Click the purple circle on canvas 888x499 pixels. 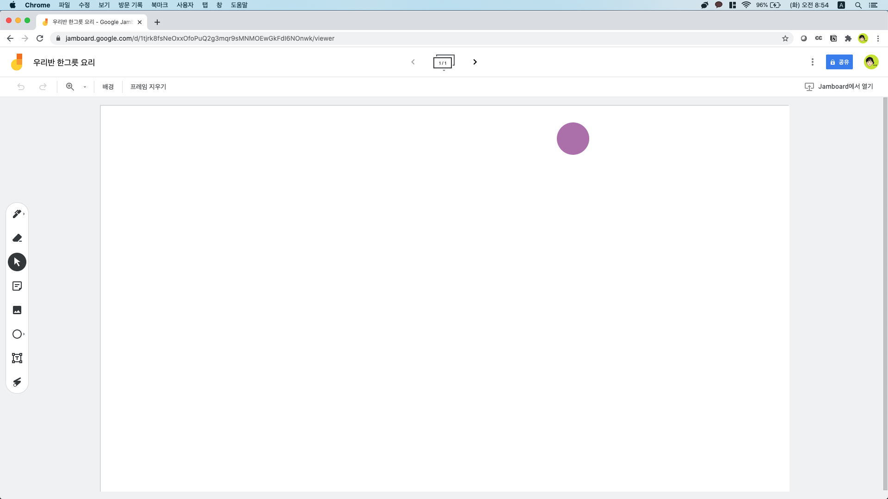tap(573, 139)
